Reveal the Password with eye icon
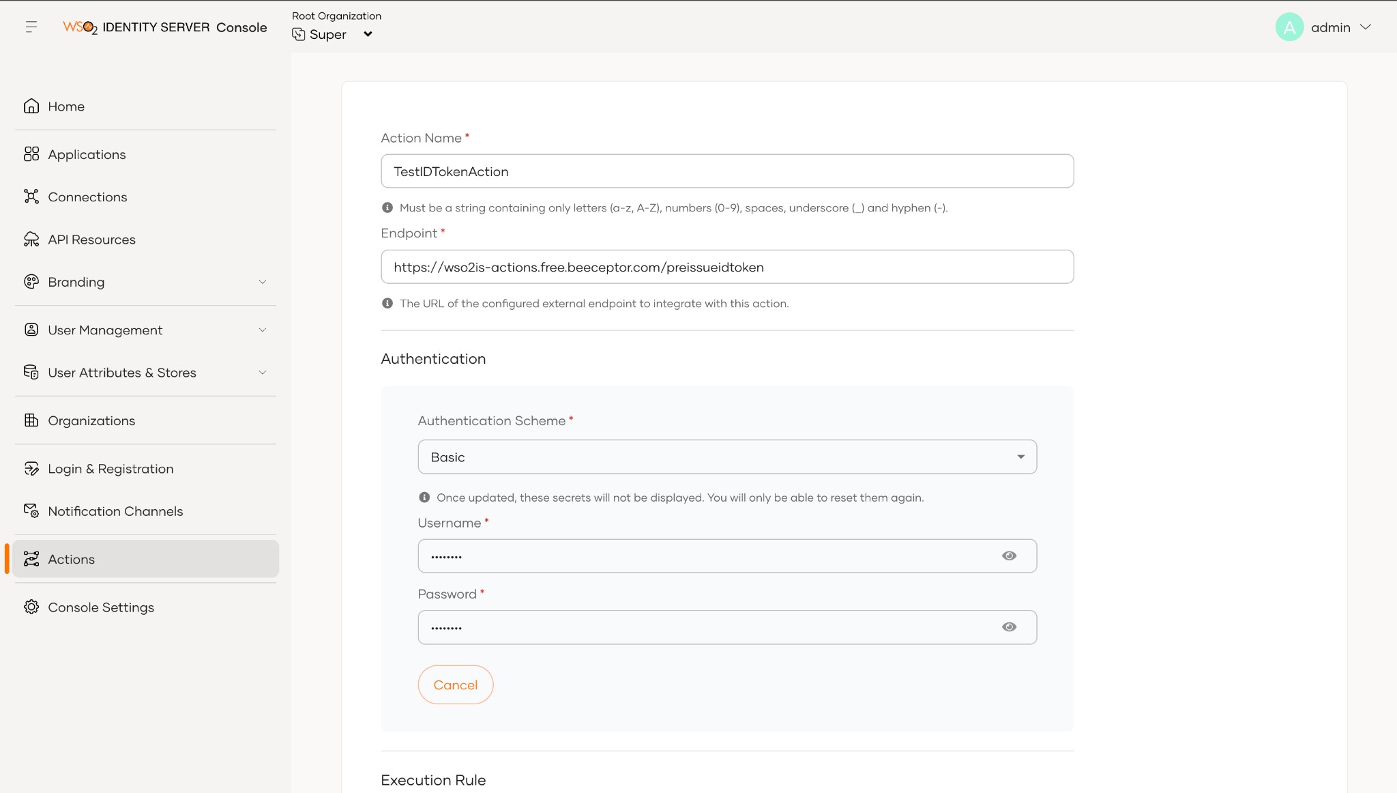This screenshot has width=1397, height=793. pos(1009,627)
